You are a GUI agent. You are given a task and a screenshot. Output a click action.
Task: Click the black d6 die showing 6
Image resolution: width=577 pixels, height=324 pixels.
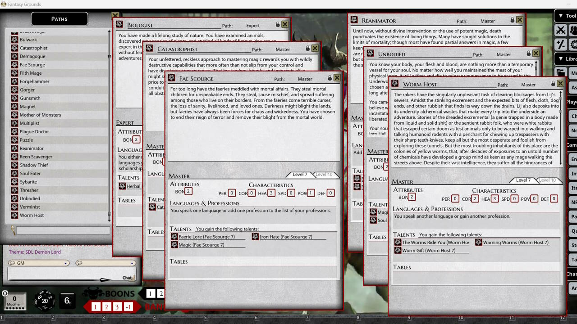(67, 301)
